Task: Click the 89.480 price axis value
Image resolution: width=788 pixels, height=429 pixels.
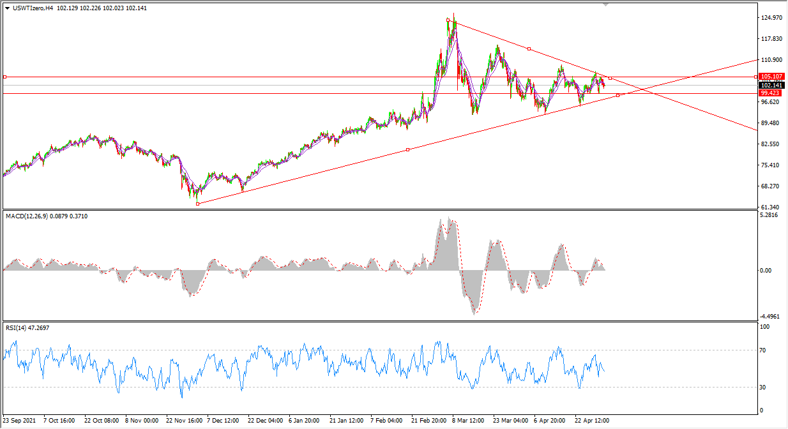Action: pyautogui.click(x=770, y=123)
